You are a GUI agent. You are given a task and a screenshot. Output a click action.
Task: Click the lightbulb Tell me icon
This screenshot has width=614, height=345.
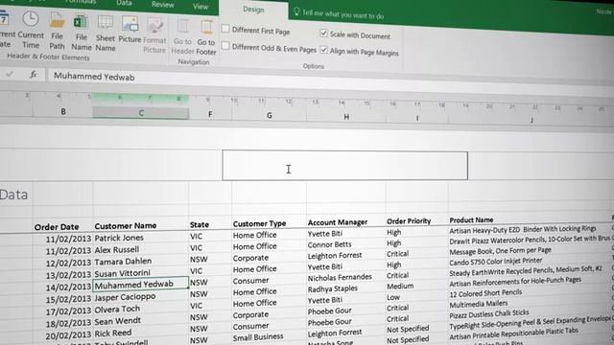296,12
